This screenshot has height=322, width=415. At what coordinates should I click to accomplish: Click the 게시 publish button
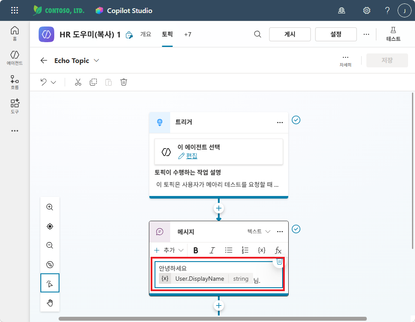tap(290, 34)
